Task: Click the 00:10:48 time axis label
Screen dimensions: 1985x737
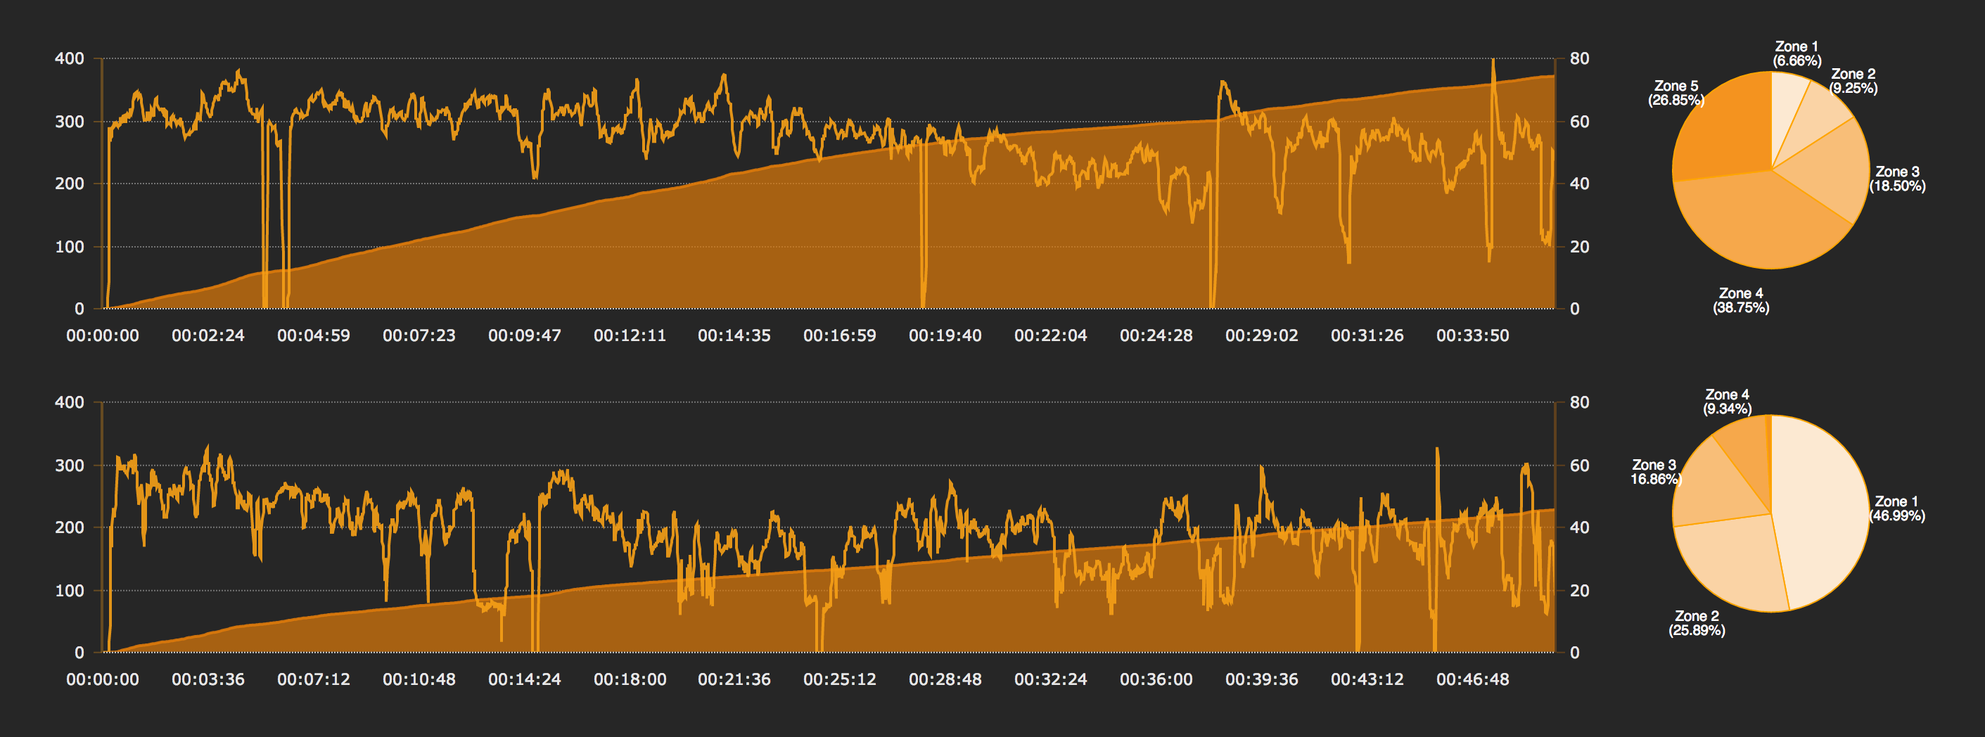Action: point(419,680)
